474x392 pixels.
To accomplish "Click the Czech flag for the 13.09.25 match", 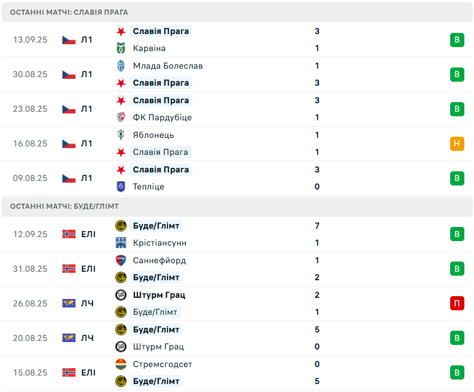I will point(69,40).
